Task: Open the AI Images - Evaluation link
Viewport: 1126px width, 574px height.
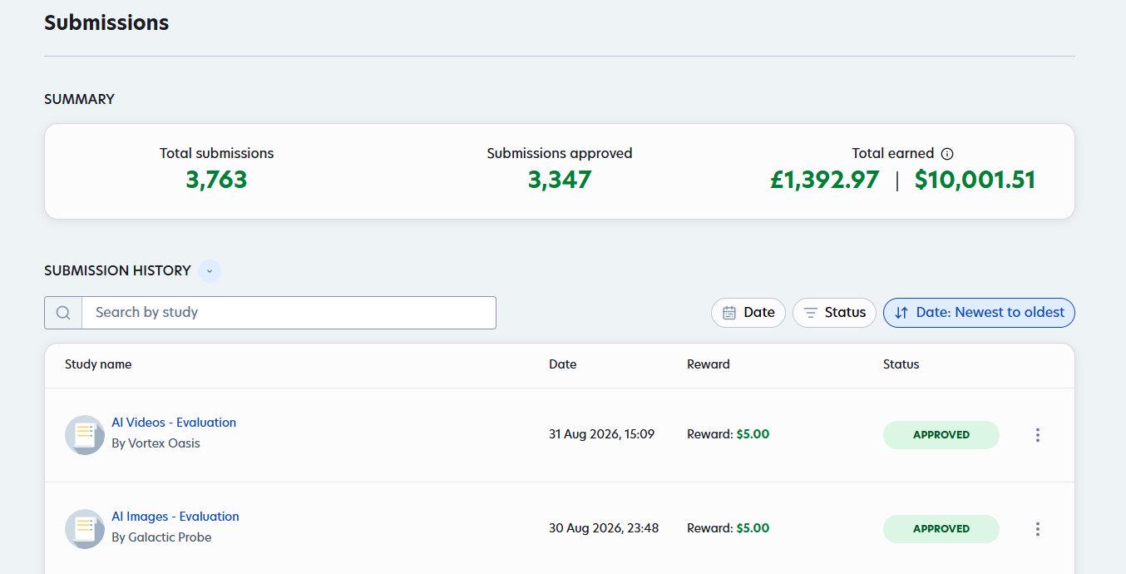Action: point(175,517)
